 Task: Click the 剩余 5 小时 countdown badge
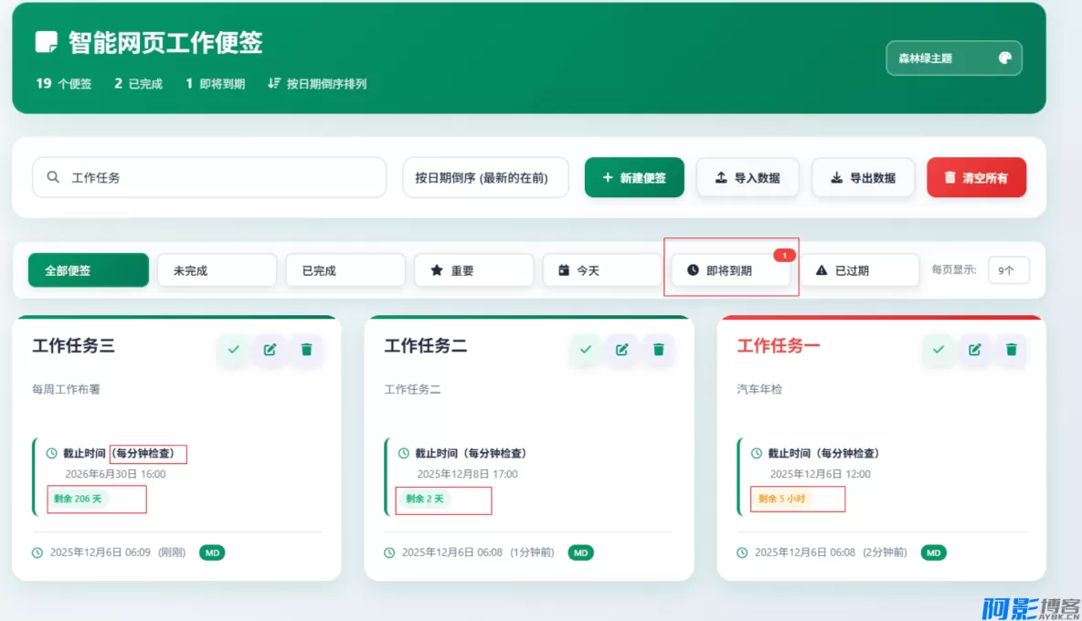click(794, 499)
